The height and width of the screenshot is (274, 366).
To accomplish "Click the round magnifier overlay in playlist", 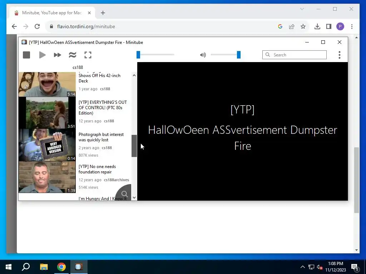I will (x=124, y=193).
